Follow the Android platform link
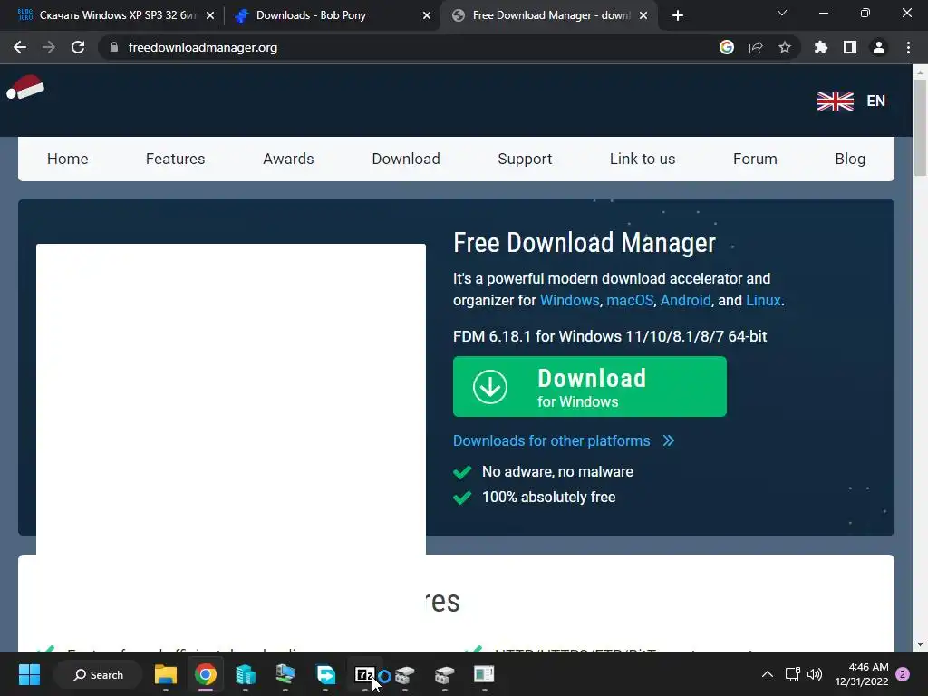This screenshot has width=928, height=696. click(x=685, y=301)
